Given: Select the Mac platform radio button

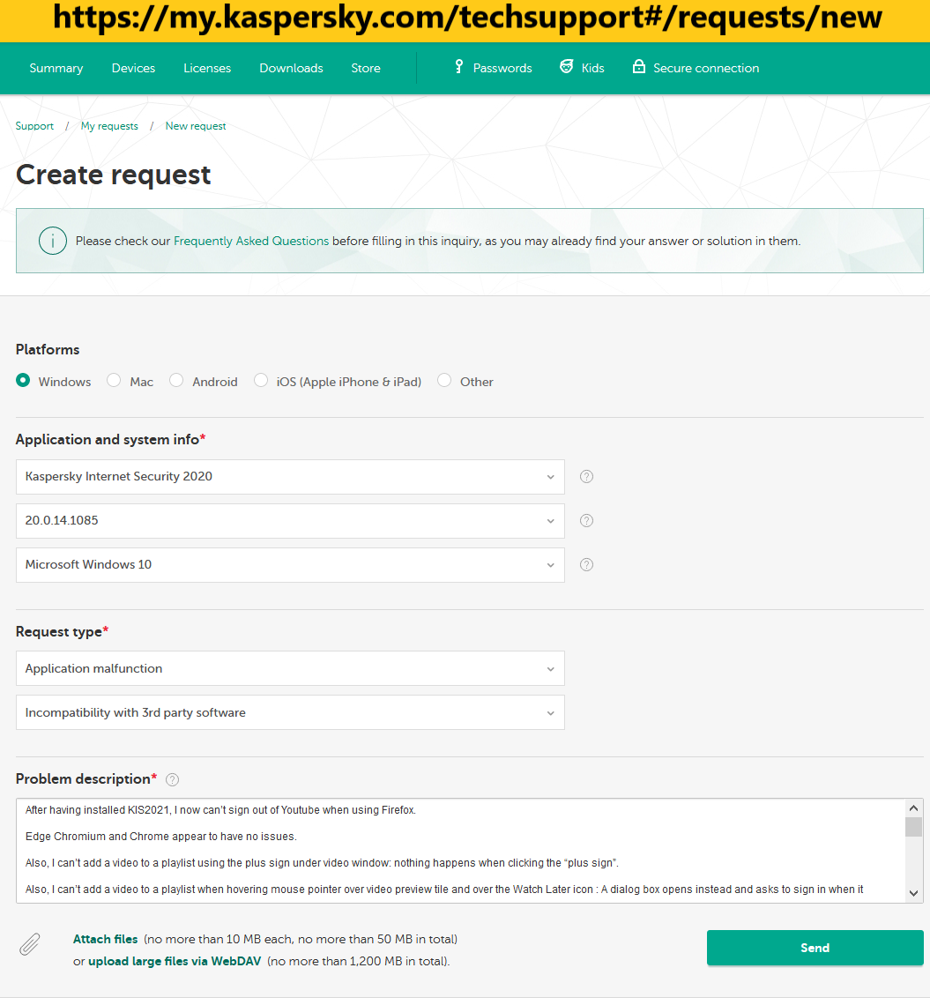Looking at the screenshot, I should click(114, 381).
